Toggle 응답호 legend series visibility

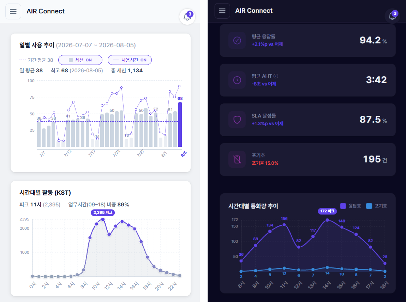click(x=351, y=206)
